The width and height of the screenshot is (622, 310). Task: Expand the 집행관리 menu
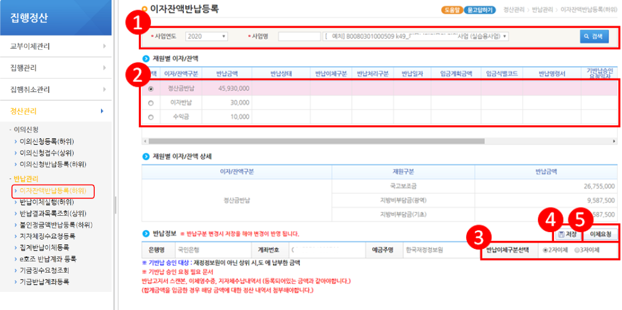(55, 68)
